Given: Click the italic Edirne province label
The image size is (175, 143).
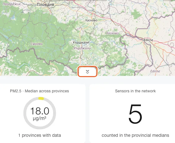Looking at the screenshot, I should click(x=155, y=71).
